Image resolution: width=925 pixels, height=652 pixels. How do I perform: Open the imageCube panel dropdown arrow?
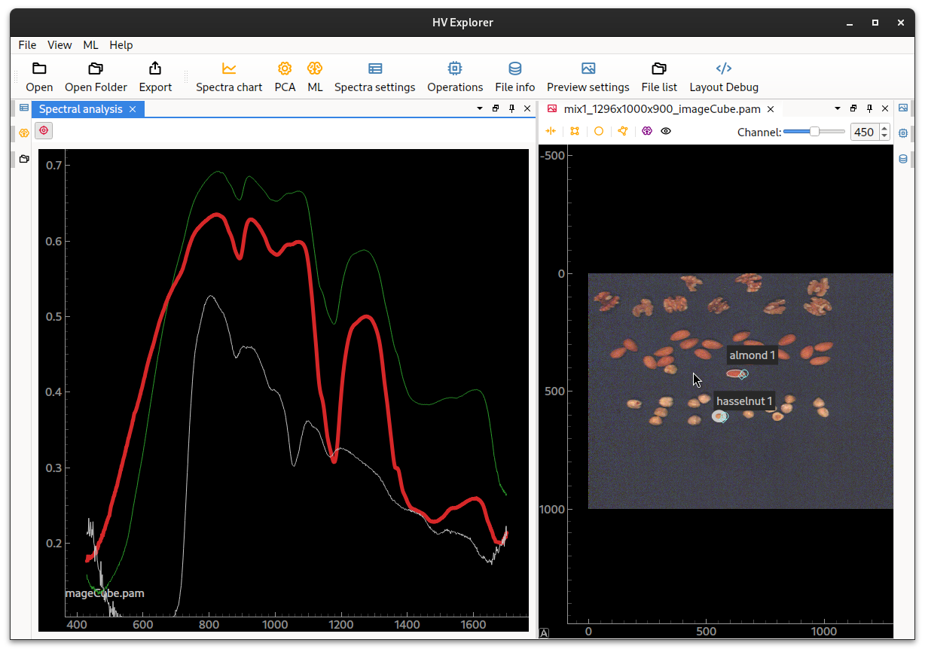838,108
